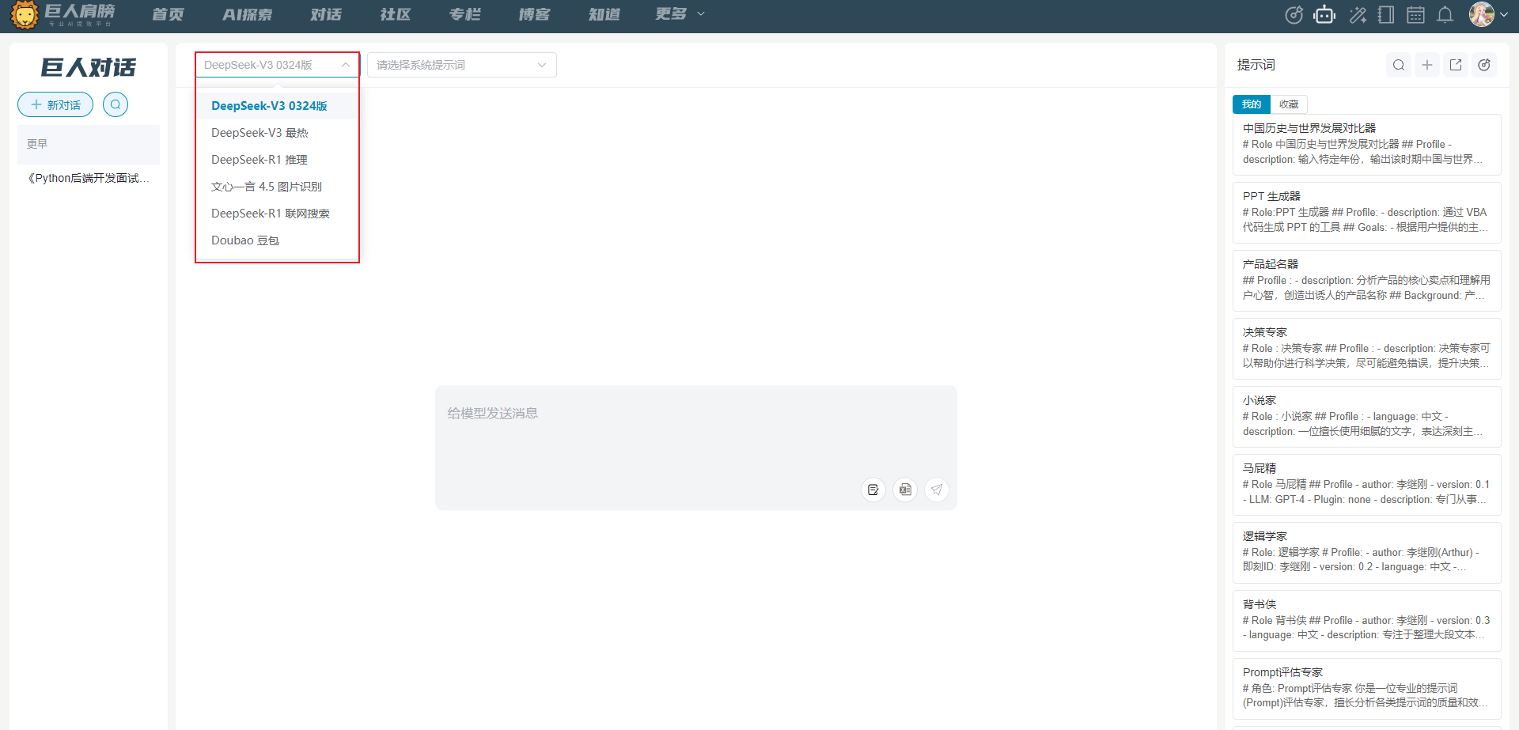Open 逻辑学家 prompt card
The image size is (1519, 730).
(x=1367, y=553)
